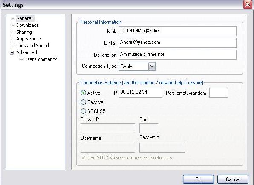Select the Advanced settings entry
This screenshot has height=185, width=254.
point(26,52)
